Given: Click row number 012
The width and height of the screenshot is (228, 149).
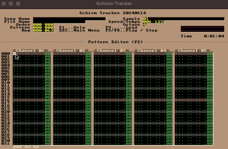Looking at the screenshot, I should [6, 88].
